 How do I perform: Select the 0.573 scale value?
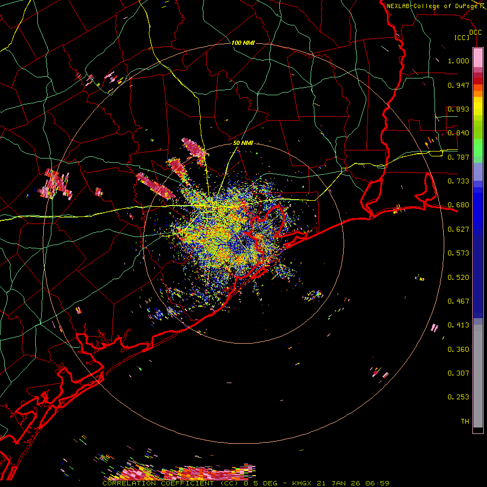(x=458, y=253)
